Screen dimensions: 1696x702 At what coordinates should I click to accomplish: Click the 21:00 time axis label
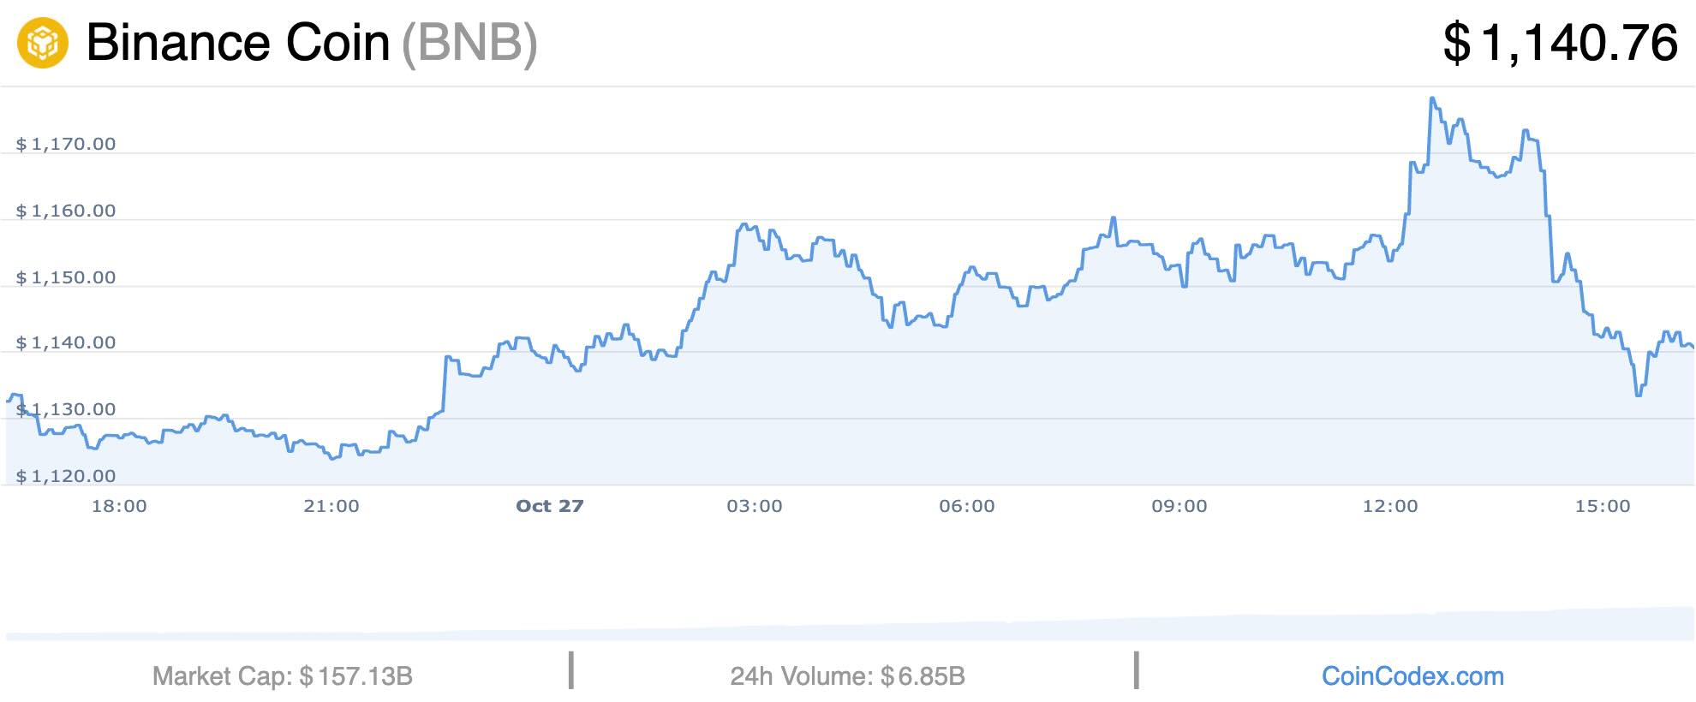pyautogui.click(x=331, y=506)
